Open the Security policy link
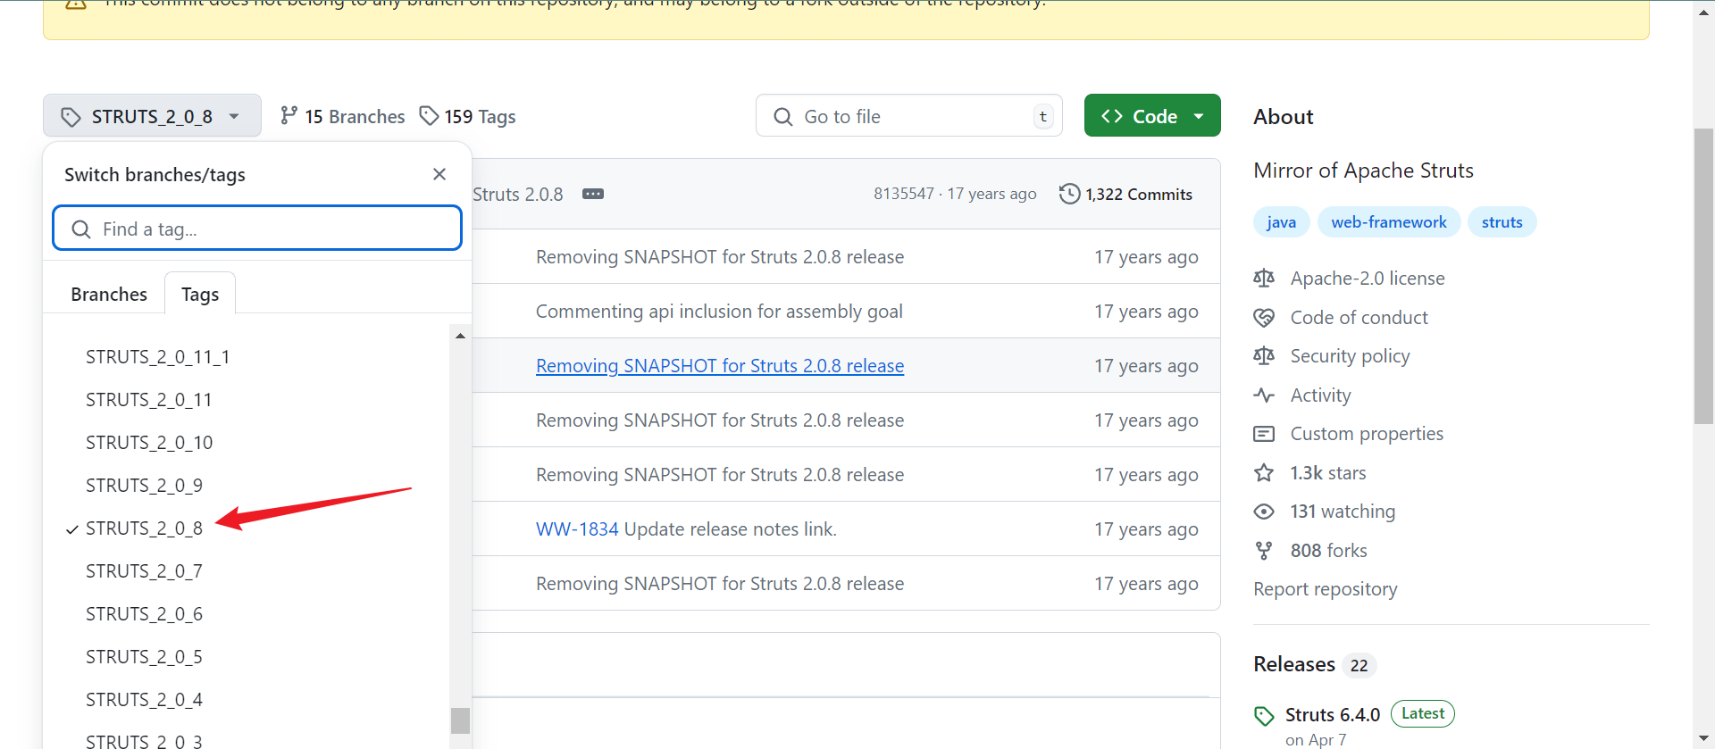Viewport: 1715px width, 749px height. click(1351, 356)
